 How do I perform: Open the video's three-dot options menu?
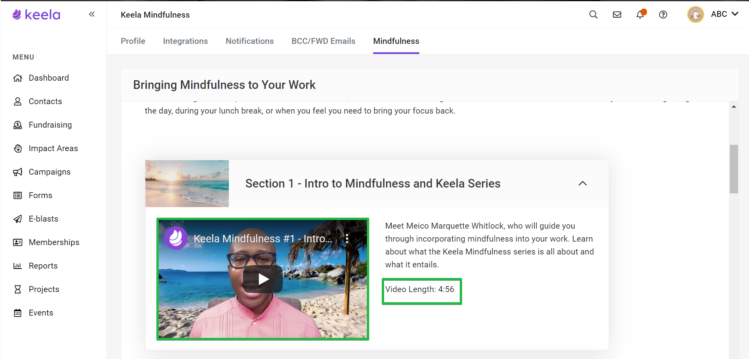click(x=347, y=238)
